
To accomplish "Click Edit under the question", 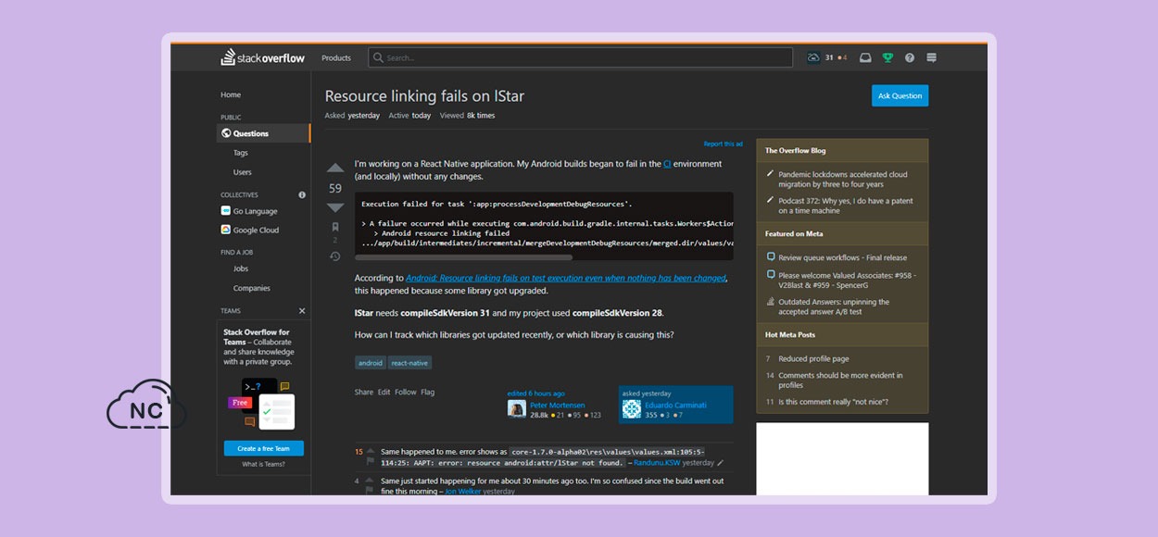I will click(x=384, y=392).
